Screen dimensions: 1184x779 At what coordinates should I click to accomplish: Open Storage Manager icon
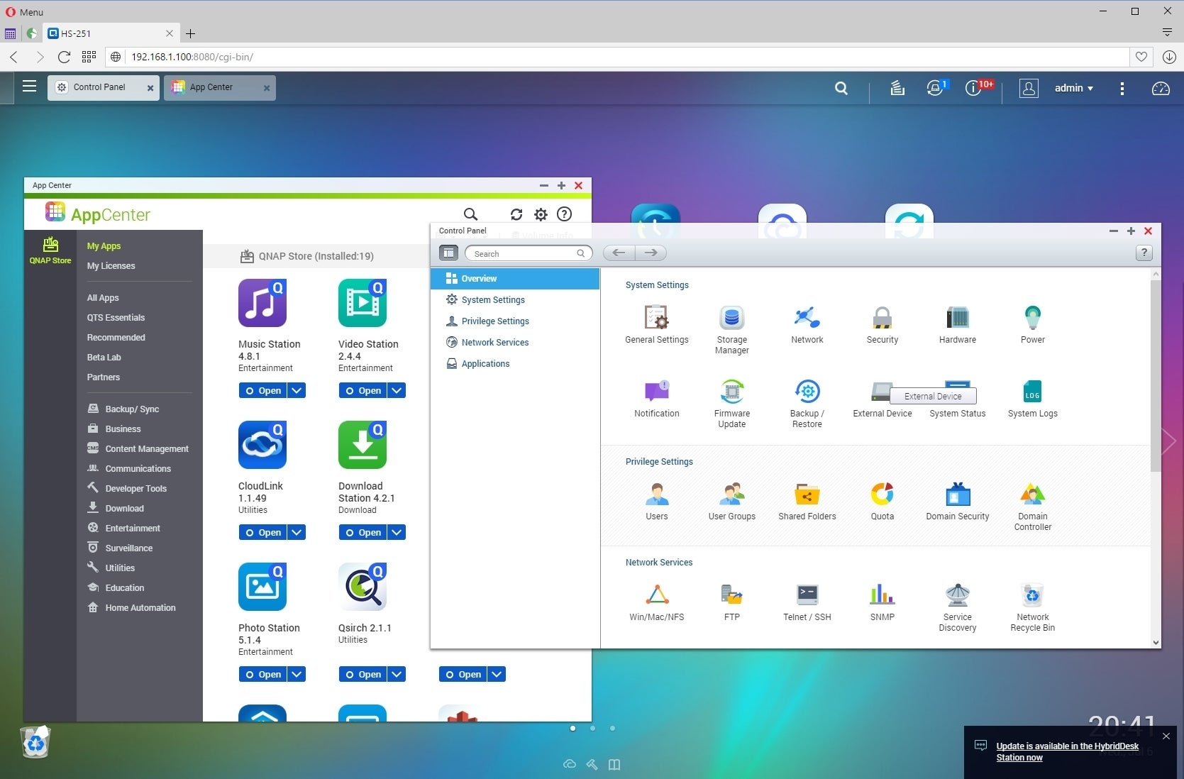tap(731, 318)
